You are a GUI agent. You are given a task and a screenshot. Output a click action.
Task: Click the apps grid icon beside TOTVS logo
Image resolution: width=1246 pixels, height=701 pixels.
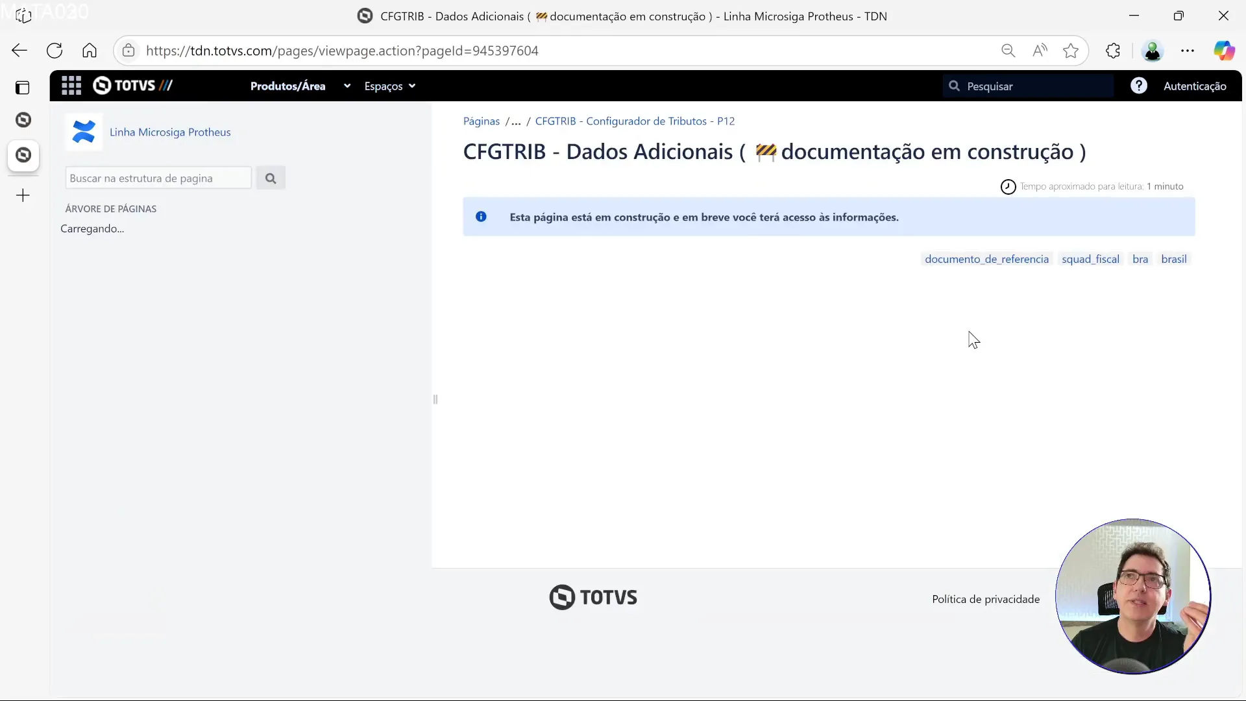(x=71, y=85)
